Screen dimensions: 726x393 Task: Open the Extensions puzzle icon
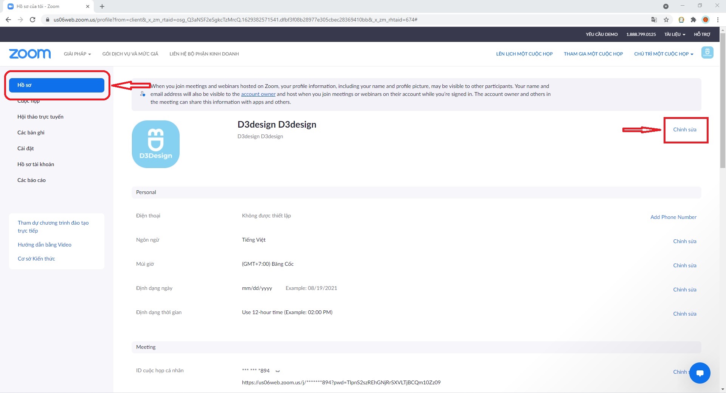pyautogui.click(x=693, y=20)
